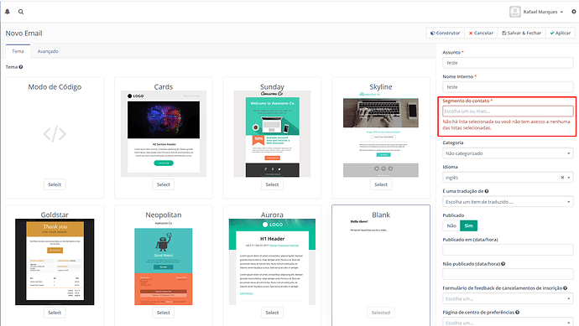Open the feedback form dropdown for cancelamentos
579x326 pixels.
508,298
